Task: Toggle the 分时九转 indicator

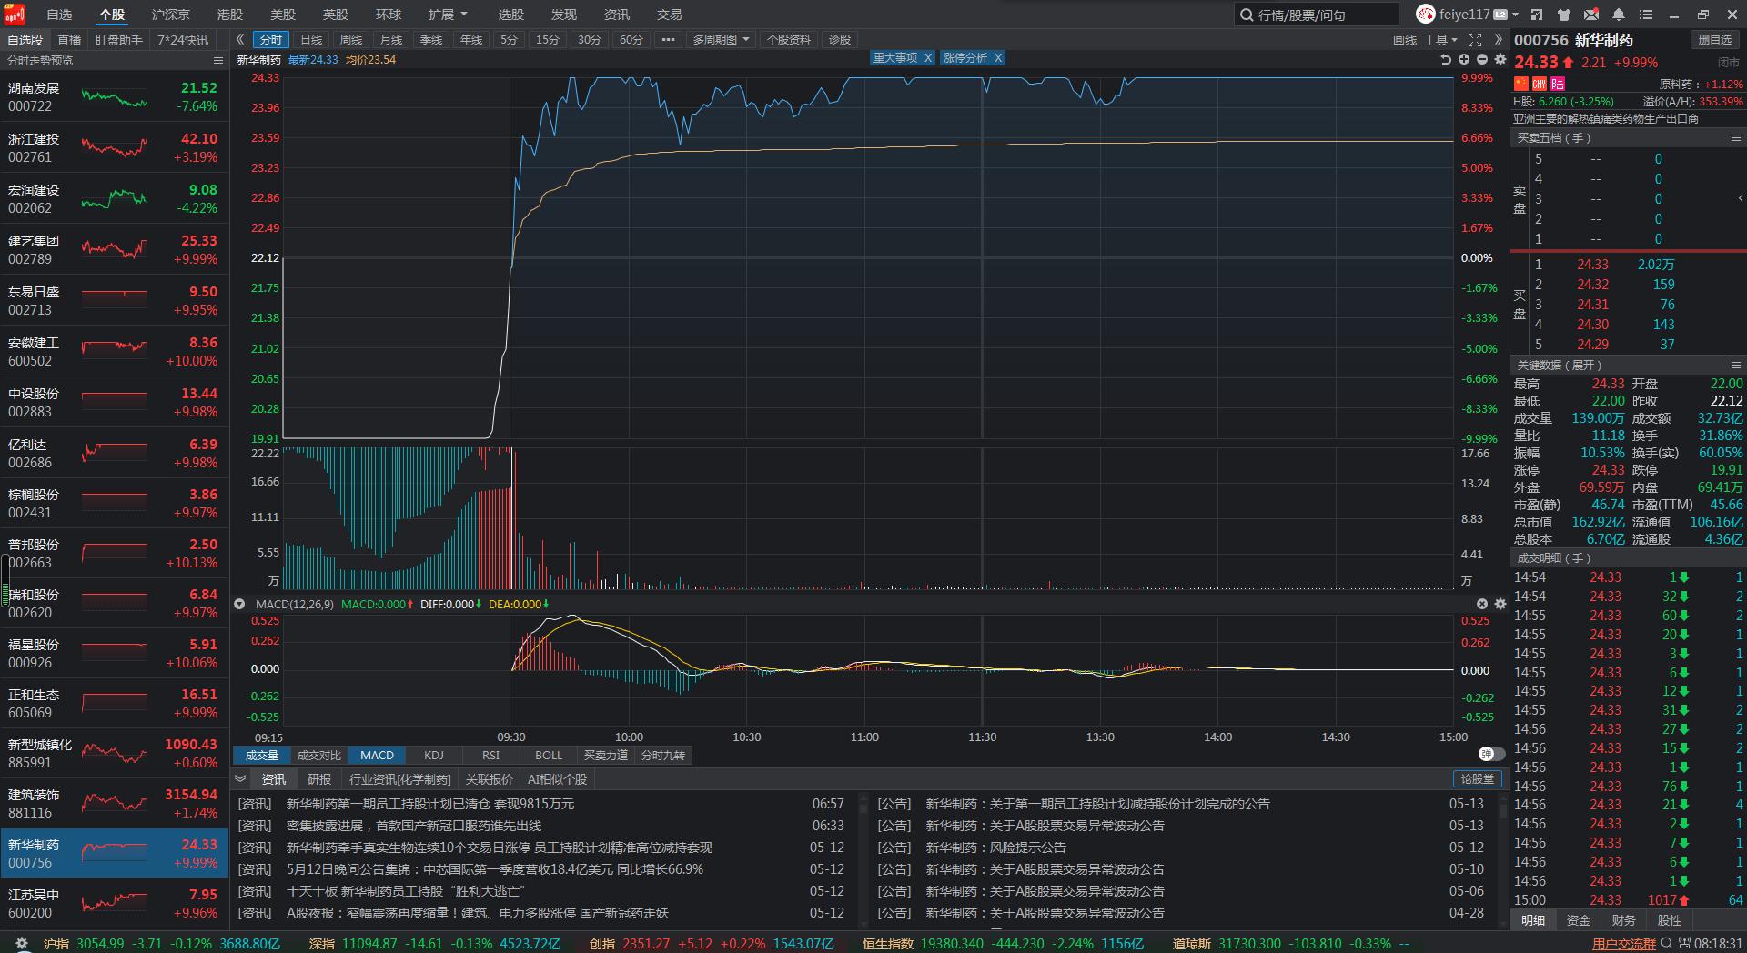Action: pos(663,756)
